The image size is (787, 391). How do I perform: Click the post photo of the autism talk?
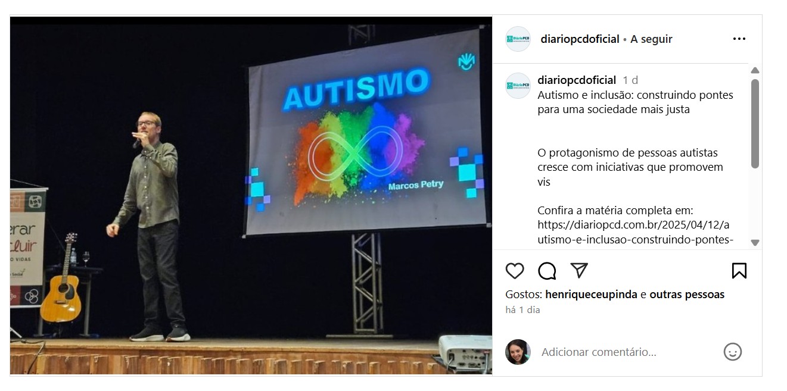point(251,195)
